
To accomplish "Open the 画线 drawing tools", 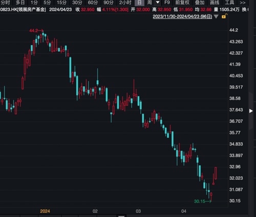I will 215,3.
